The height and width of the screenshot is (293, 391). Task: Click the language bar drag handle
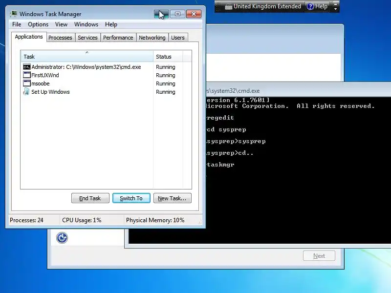(218, 6)
